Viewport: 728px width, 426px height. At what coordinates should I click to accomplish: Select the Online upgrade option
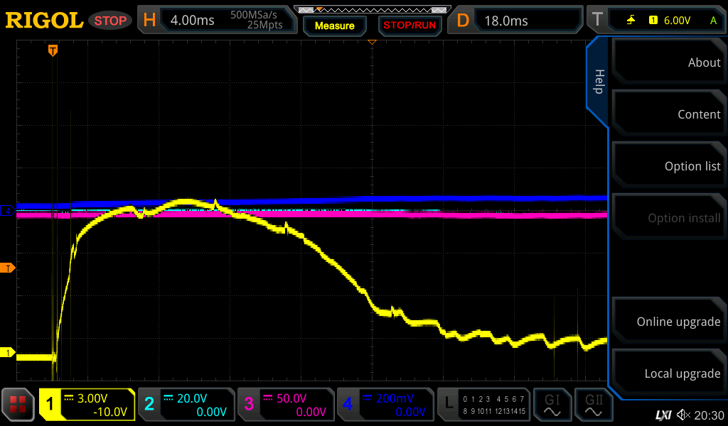(x=668, y=322)
